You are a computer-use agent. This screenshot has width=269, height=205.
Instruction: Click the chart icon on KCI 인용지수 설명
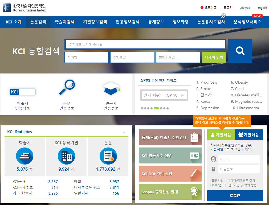[x=194, y=155]
